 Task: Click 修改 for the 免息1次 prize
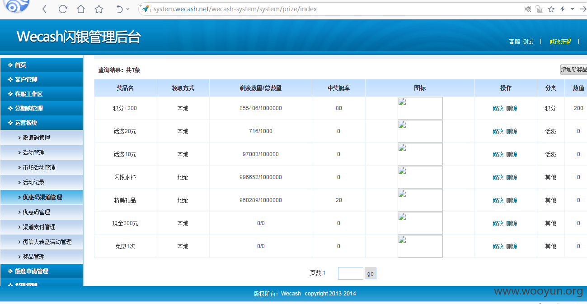point(498,246)
